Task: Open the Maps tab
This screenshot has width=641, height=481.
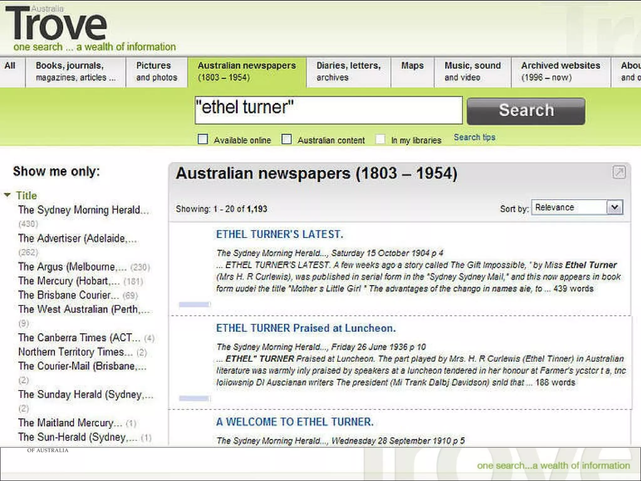Action: tap(412, 66)
